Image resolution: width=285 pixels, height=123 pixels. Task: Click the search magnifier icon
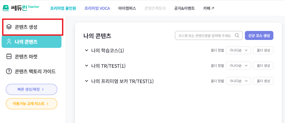237,35
